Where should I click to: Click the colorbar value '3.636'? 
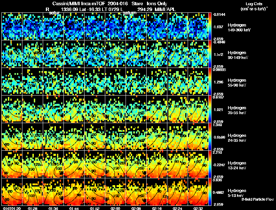tap(217, 180)
